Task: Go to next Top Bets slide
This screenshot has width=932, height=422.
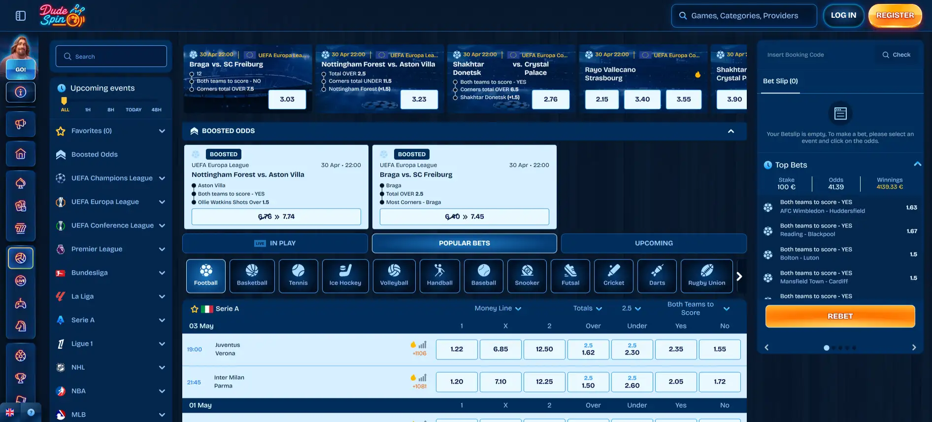Action: point(914,348)
